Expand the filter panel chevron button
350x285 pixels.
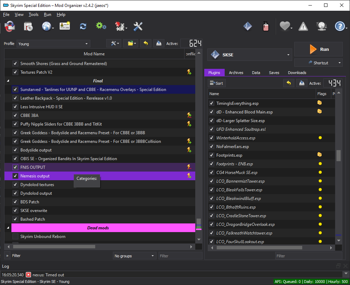click(7, 256)
